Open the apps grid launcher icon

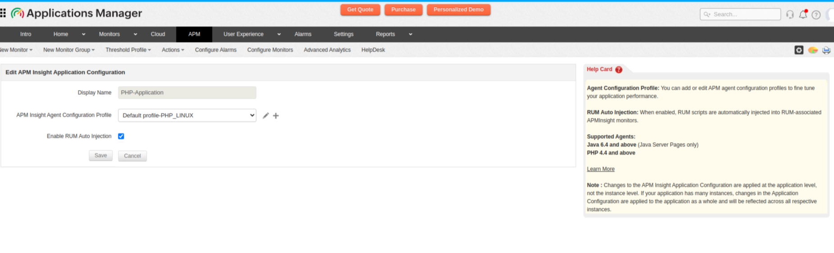[x=3, y=13]
